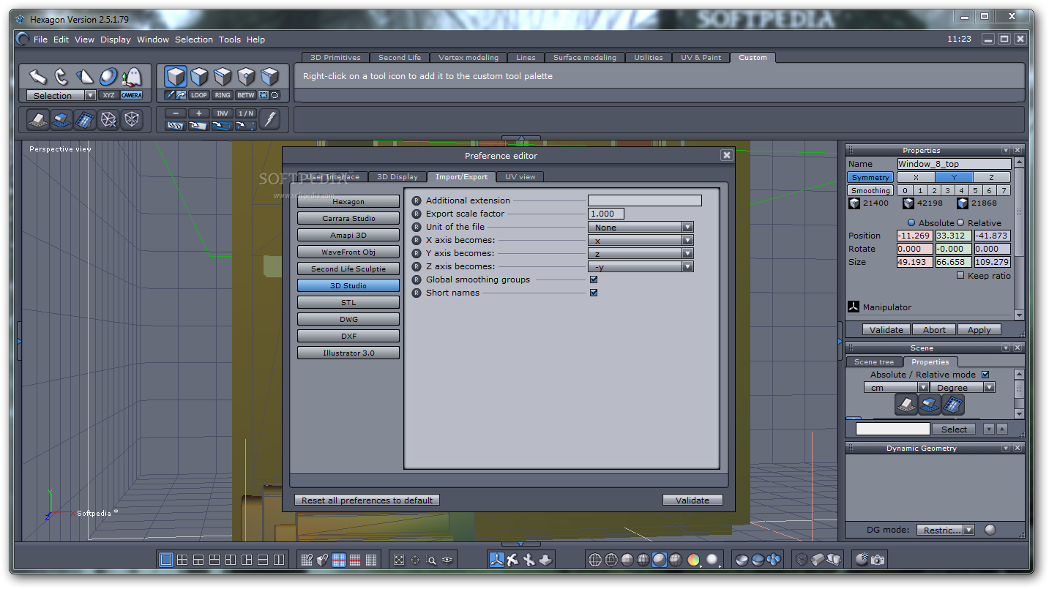Select the Relative radio button
Viewport: 1049px width, 589px height.
coord(960,222)
